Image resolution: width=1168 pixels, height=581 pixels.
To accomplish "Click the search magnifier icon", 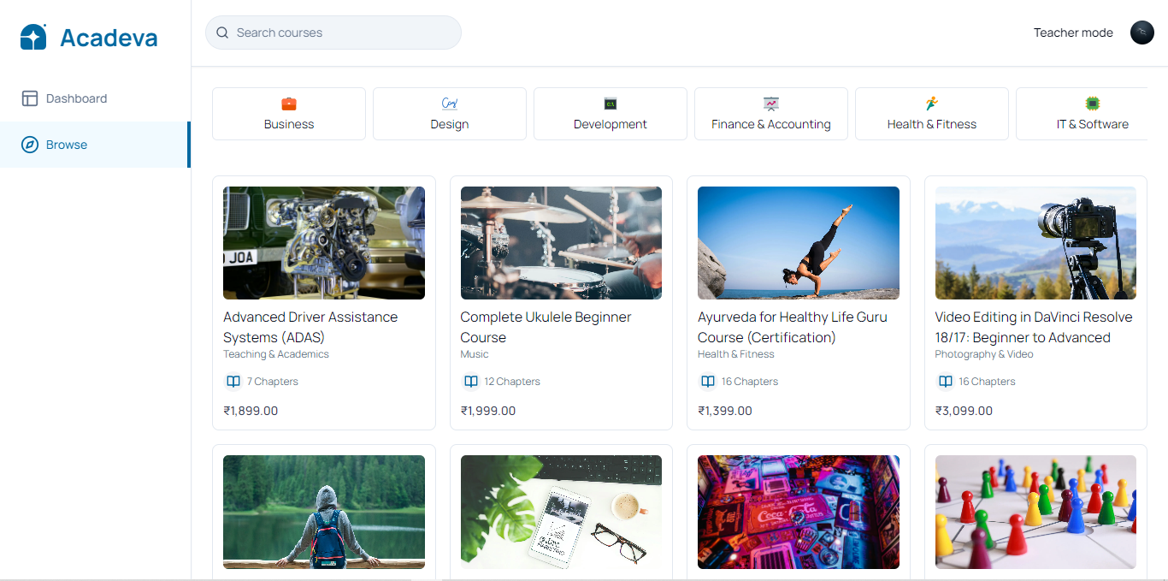I will point(222,33).
